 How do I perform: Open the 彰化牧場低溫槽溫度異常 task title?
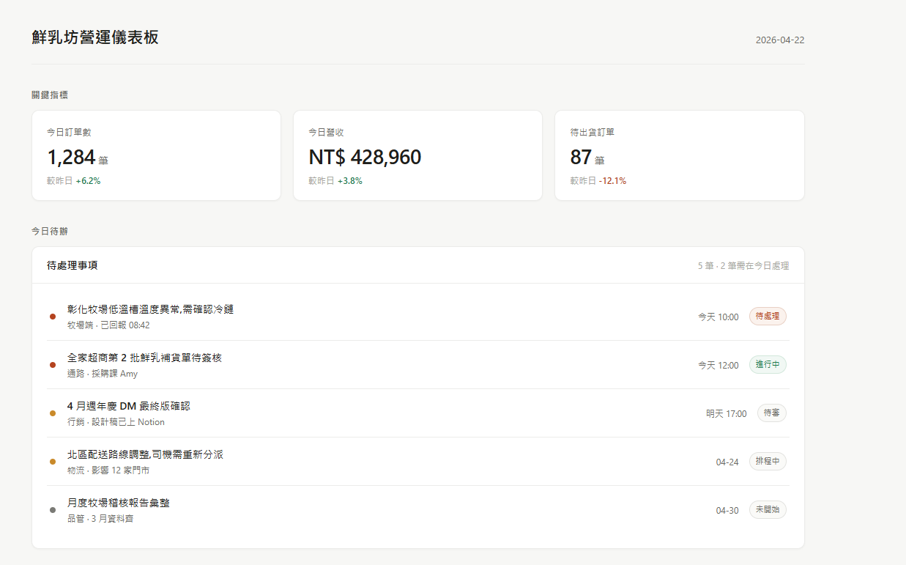pos(150,310)
